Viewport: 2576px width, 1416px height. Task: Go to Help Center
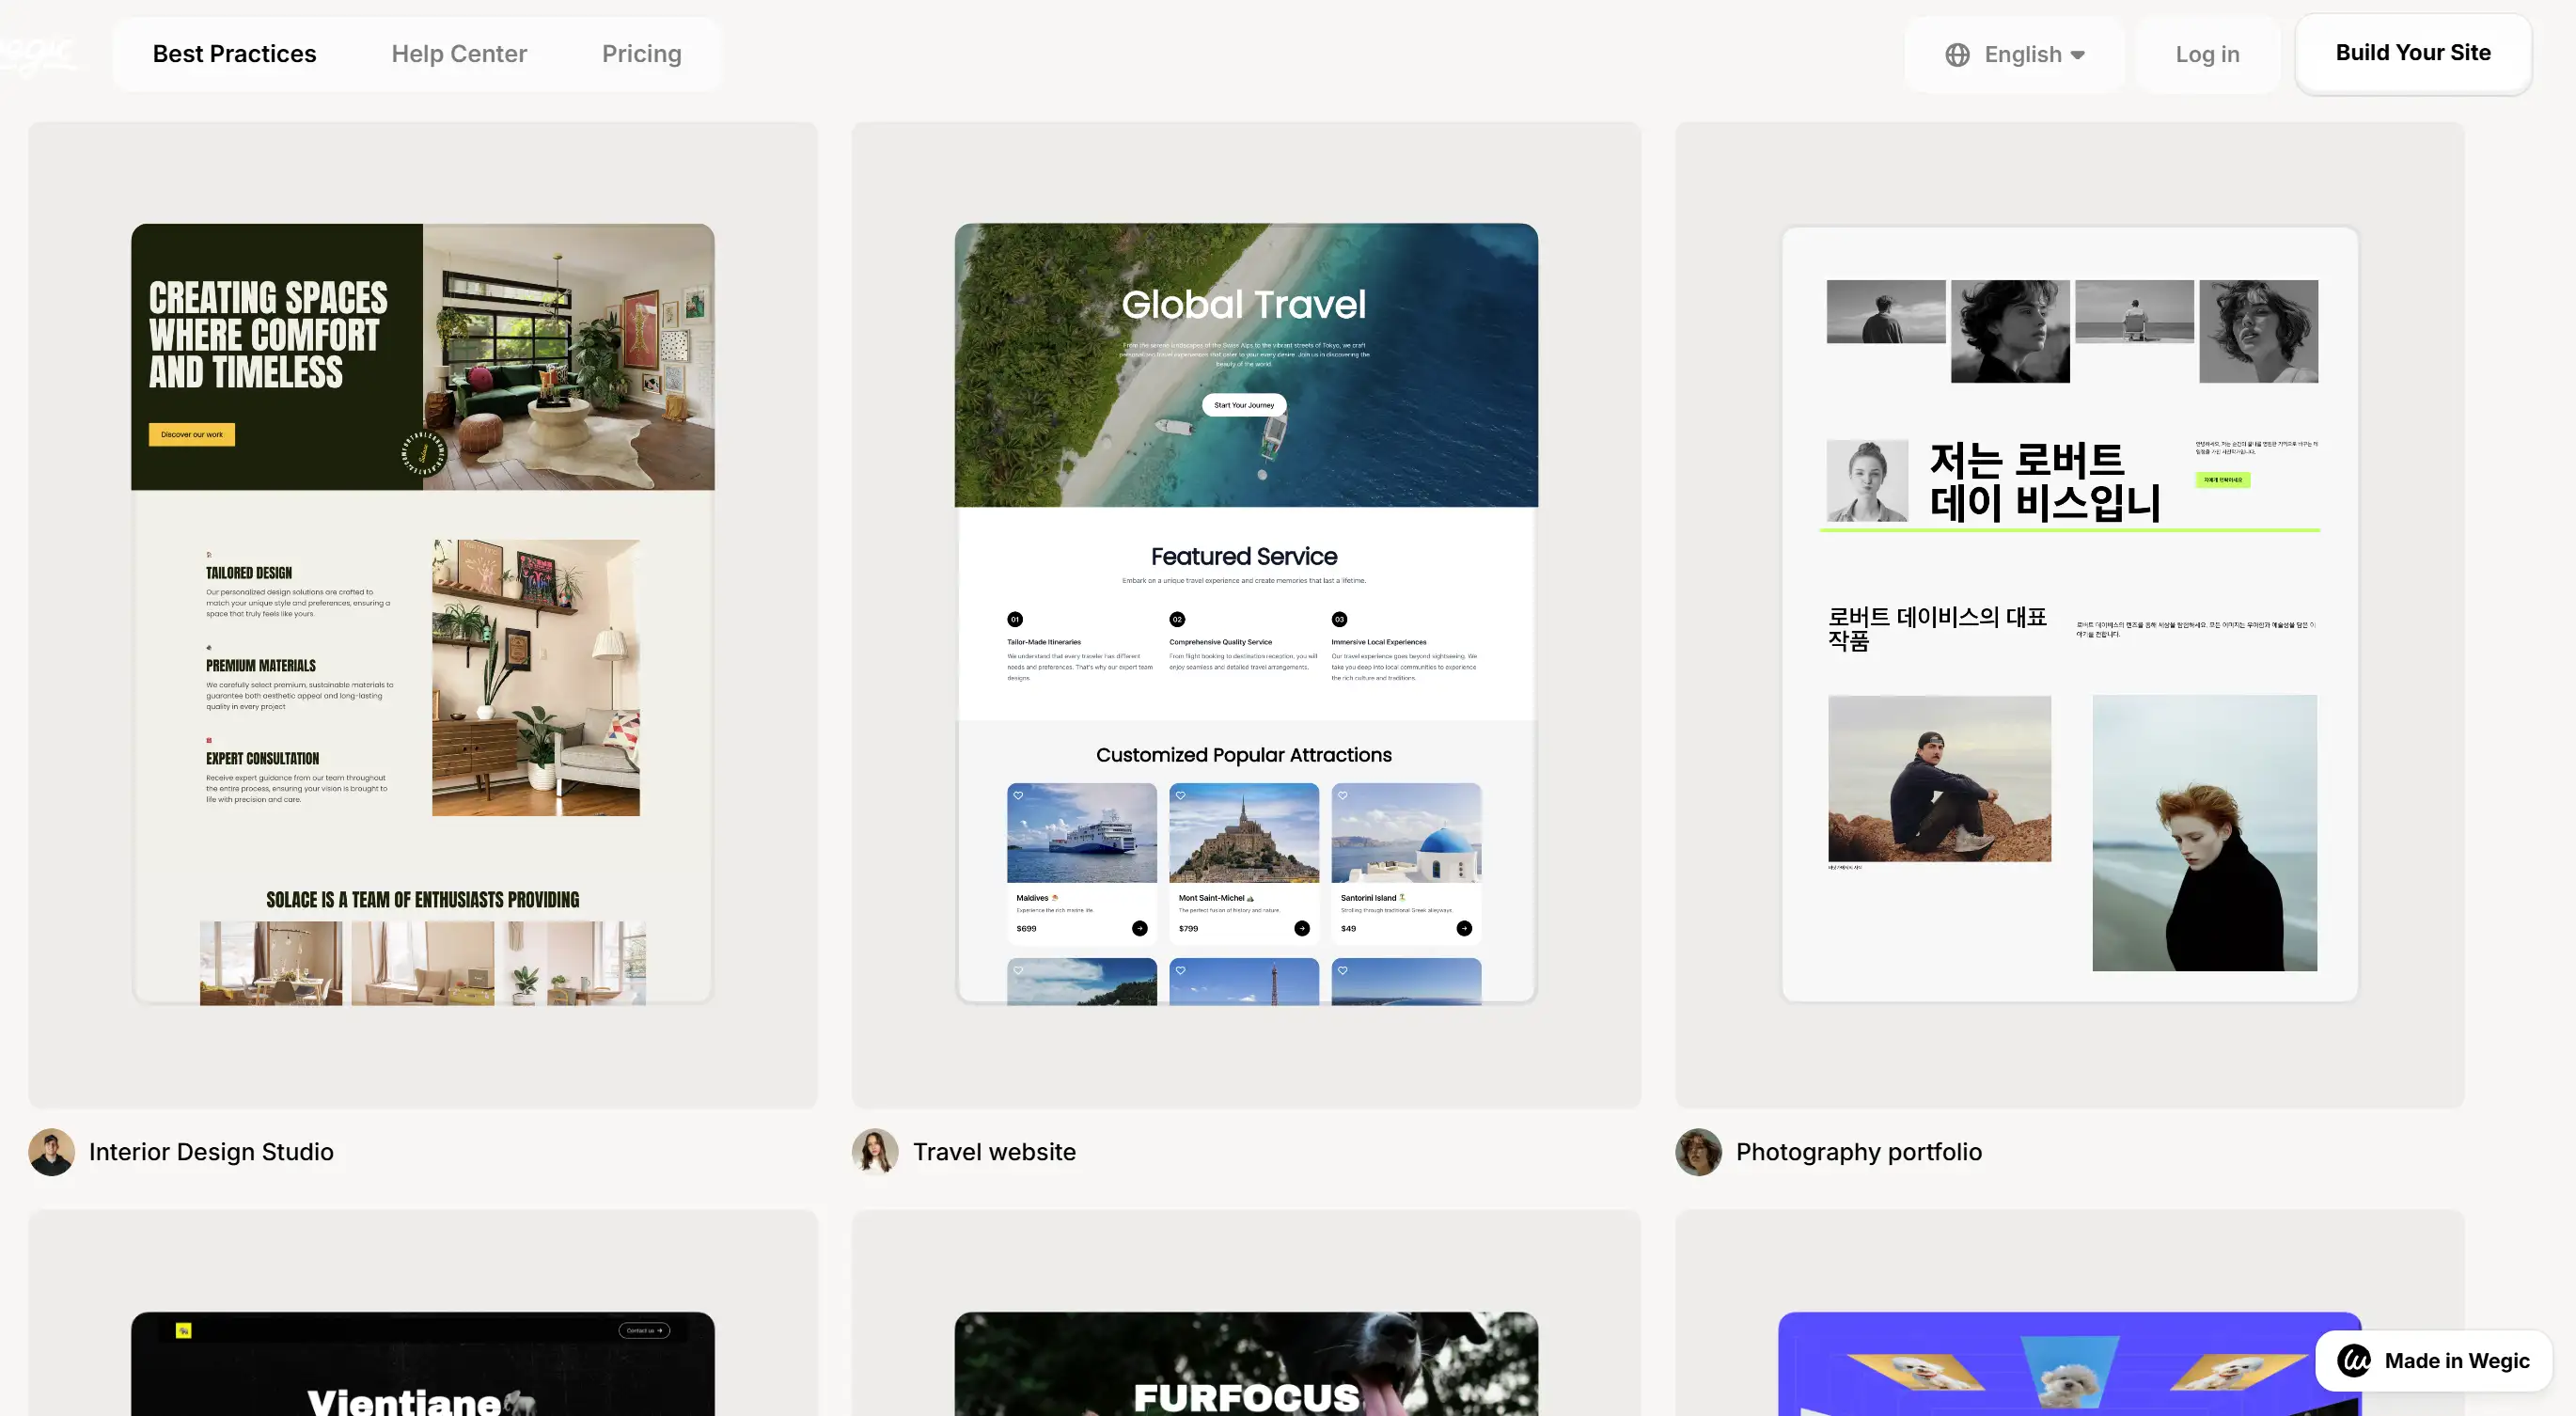(x=459, y=54)
